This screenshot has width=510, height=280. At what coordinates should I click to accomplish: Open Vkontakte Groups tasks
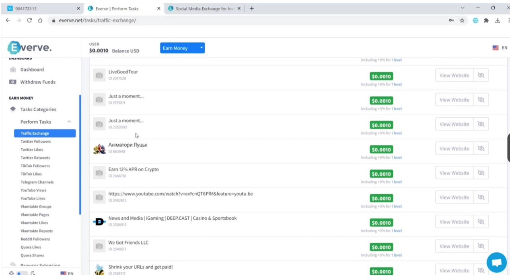36,206
